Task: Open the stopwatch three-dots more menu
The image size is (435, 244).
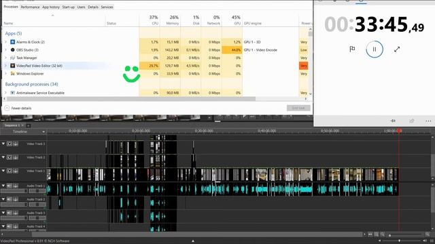Action: tap(428, 121)
